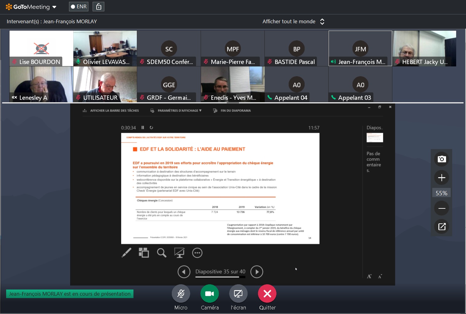Viewport: 466px width, 314px height.
Task: Click the 55% zoom level value
Action: pyautogui.click(x=441, y=193)
